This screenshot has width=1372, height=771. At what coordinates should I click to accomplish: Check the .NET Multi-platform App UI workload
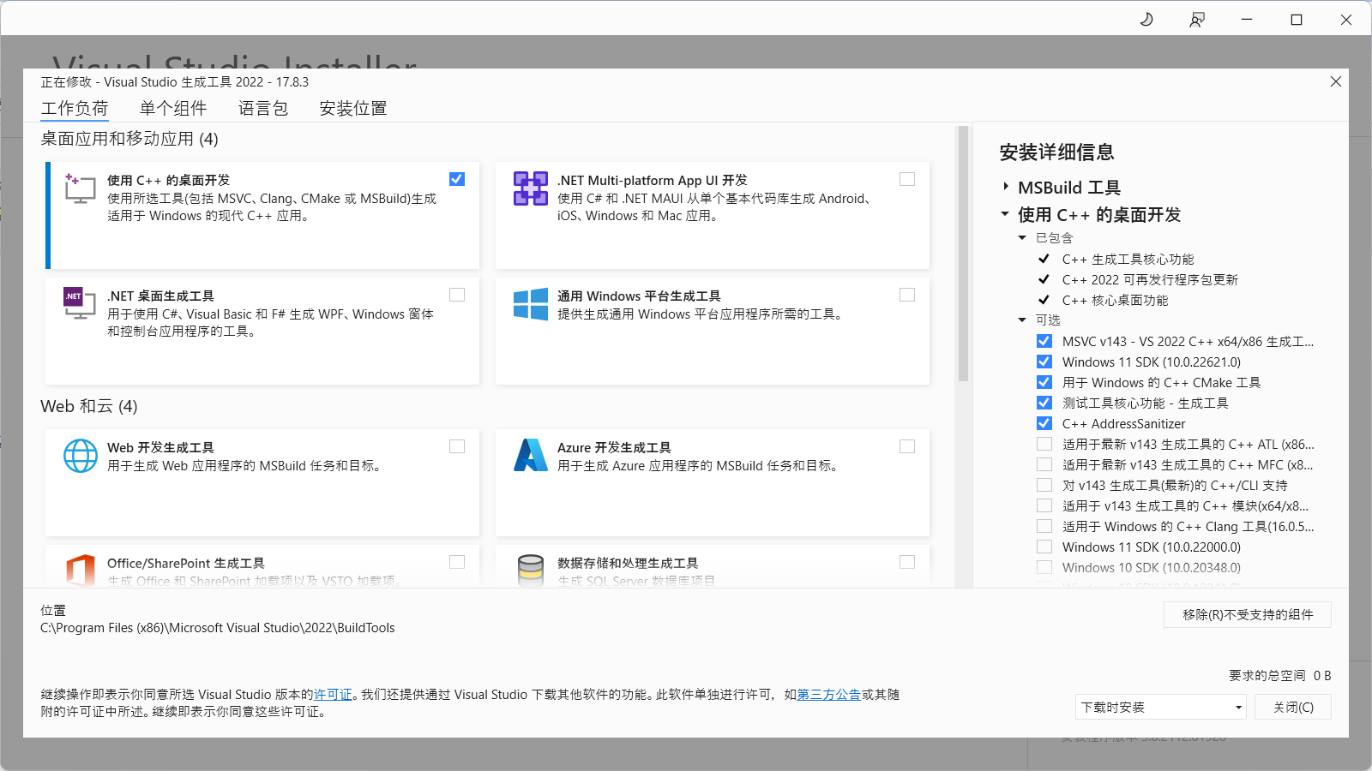click(x=907, y=179)
